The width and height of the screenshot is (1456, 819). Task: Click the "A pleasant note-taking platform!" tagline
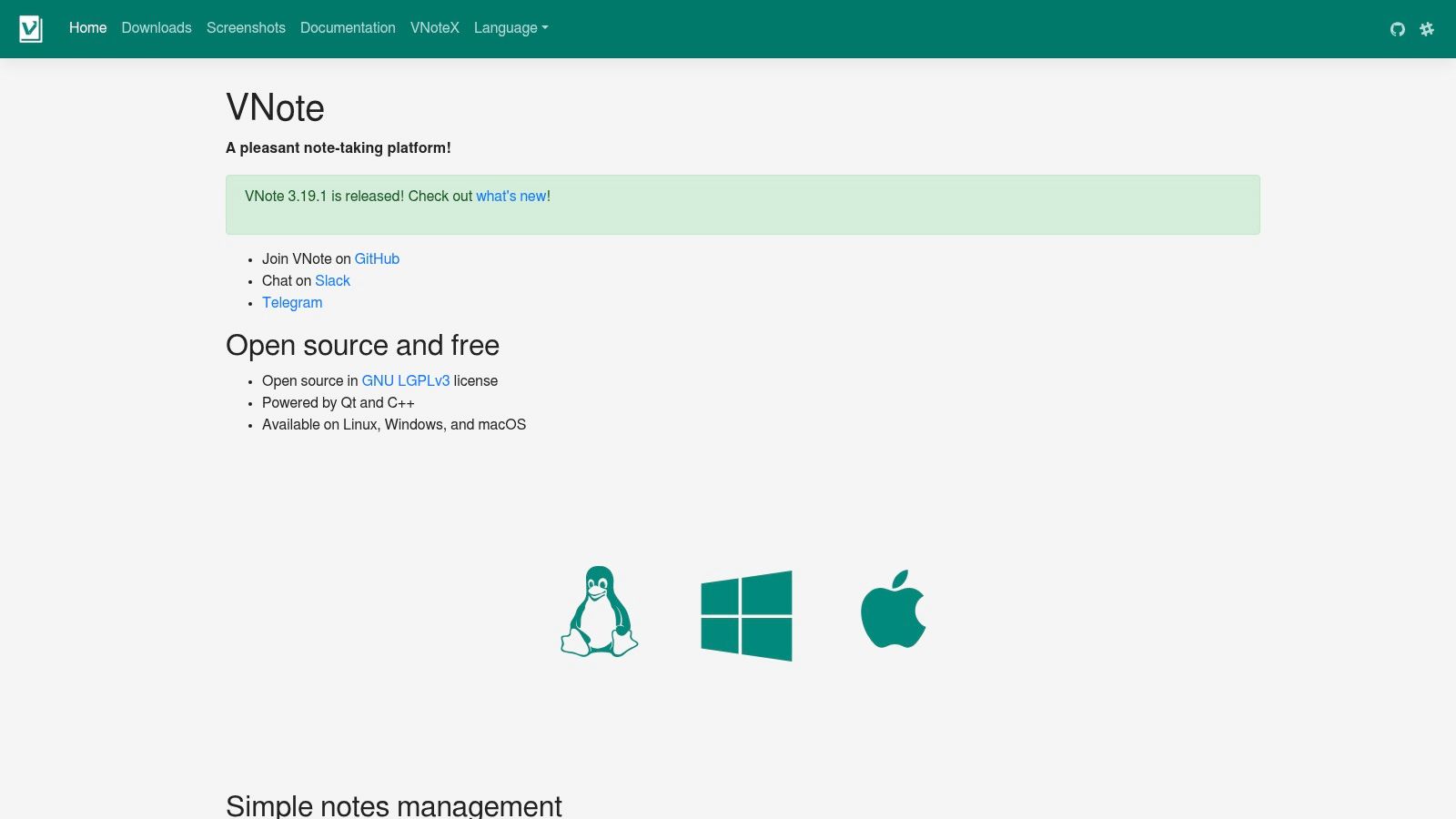point(339,148)
